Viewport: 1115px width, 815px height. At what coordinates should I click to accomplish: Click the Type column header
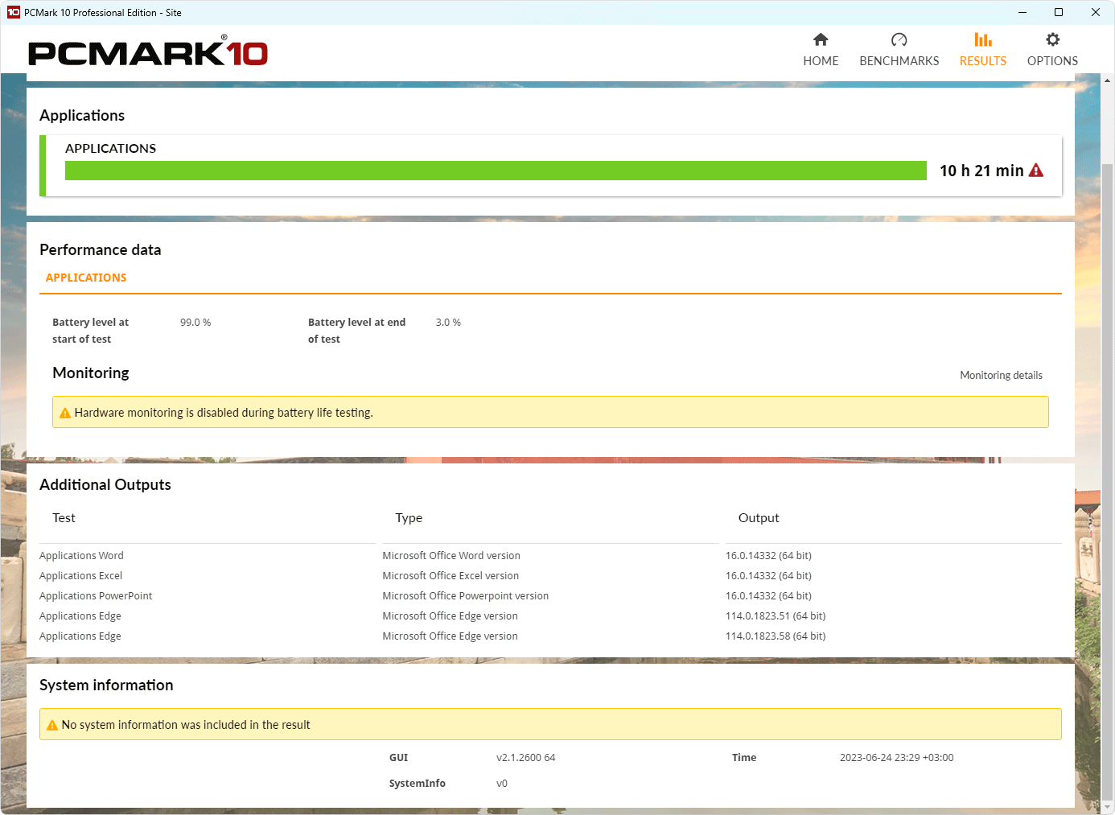pyautogui.click(x=409, y=518)
